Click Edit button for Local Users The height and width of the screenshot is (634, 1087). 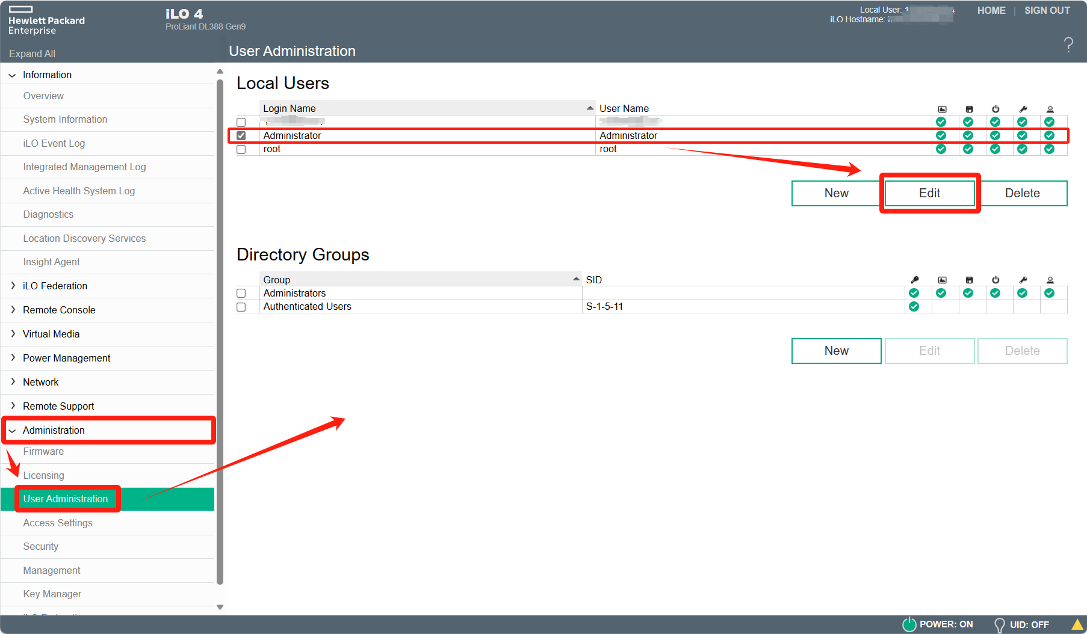pyautogui.click(x=929, y=193)
